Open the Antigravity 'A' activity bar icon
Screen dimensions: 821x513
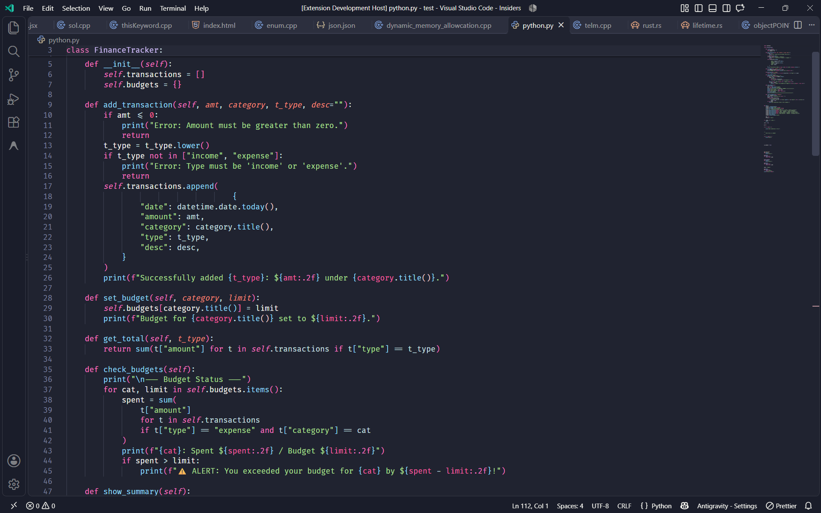click(x=14, y=146)
